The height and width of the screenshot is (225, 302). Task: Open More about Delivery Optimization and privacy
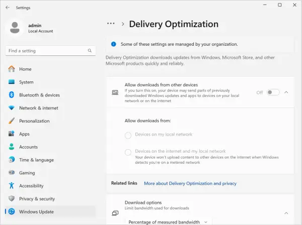pyautogui.click(x=190, y=183)
